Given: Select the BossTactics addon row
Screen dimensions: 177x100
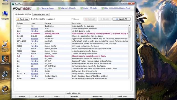Looking at the screenshot, I should coord(72,56).
